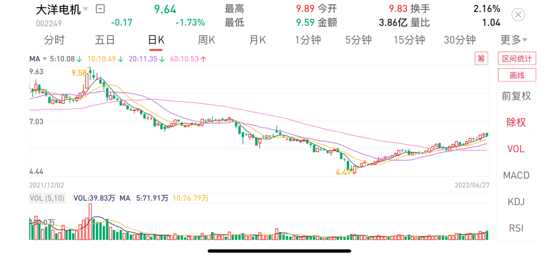Tap the MA20 value 20:11.35
The height and width of the screenshot is (258, 559).
pos(147,59)
